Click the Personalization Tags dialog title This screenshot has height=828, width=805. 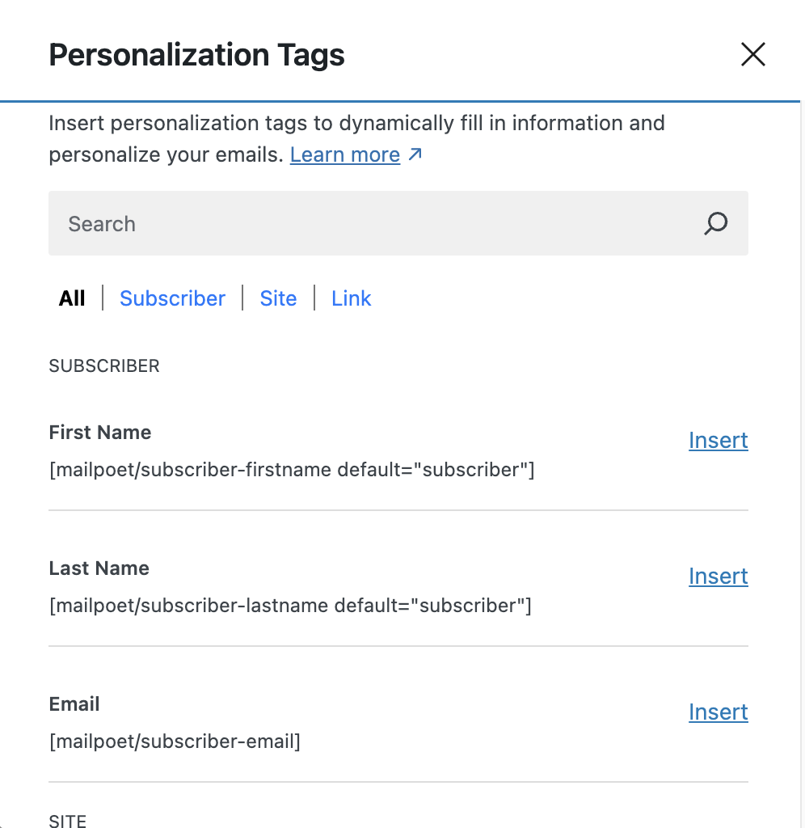[x=196, y=54]
